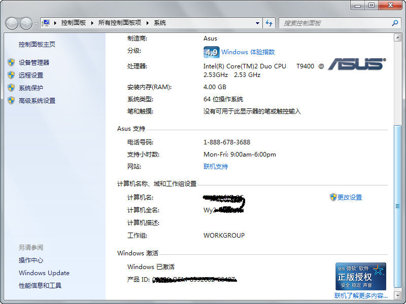Open the 联机支持 website link
406x304 pixels.
pyautogui.click(x=216, y=167)
